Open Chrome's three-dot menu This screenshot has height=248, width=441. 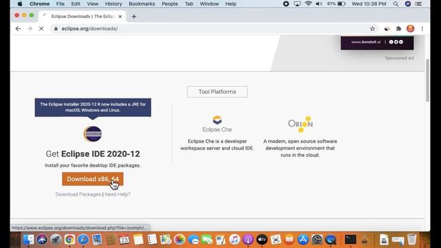[x=422, y=29]
